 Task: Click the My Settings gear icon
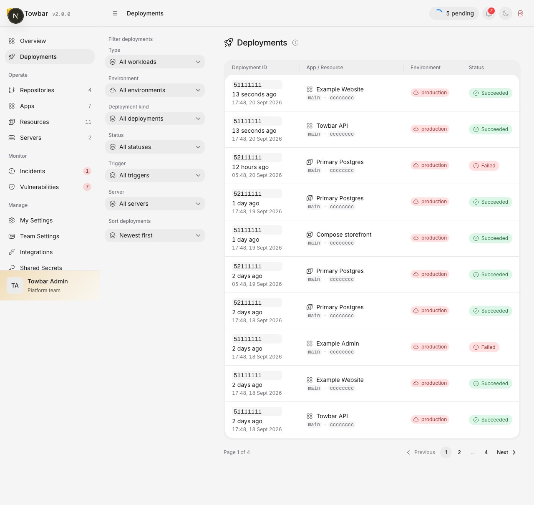pyautogui.click(x=12, y=220)
